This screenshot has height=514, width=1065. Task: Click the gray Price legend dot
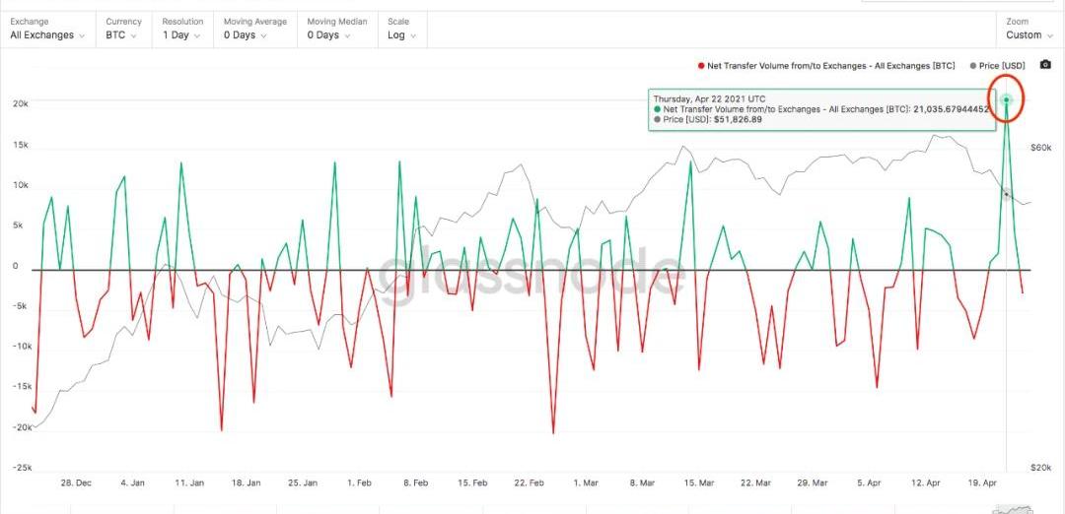pyautogui.click(x=974, y=66)
